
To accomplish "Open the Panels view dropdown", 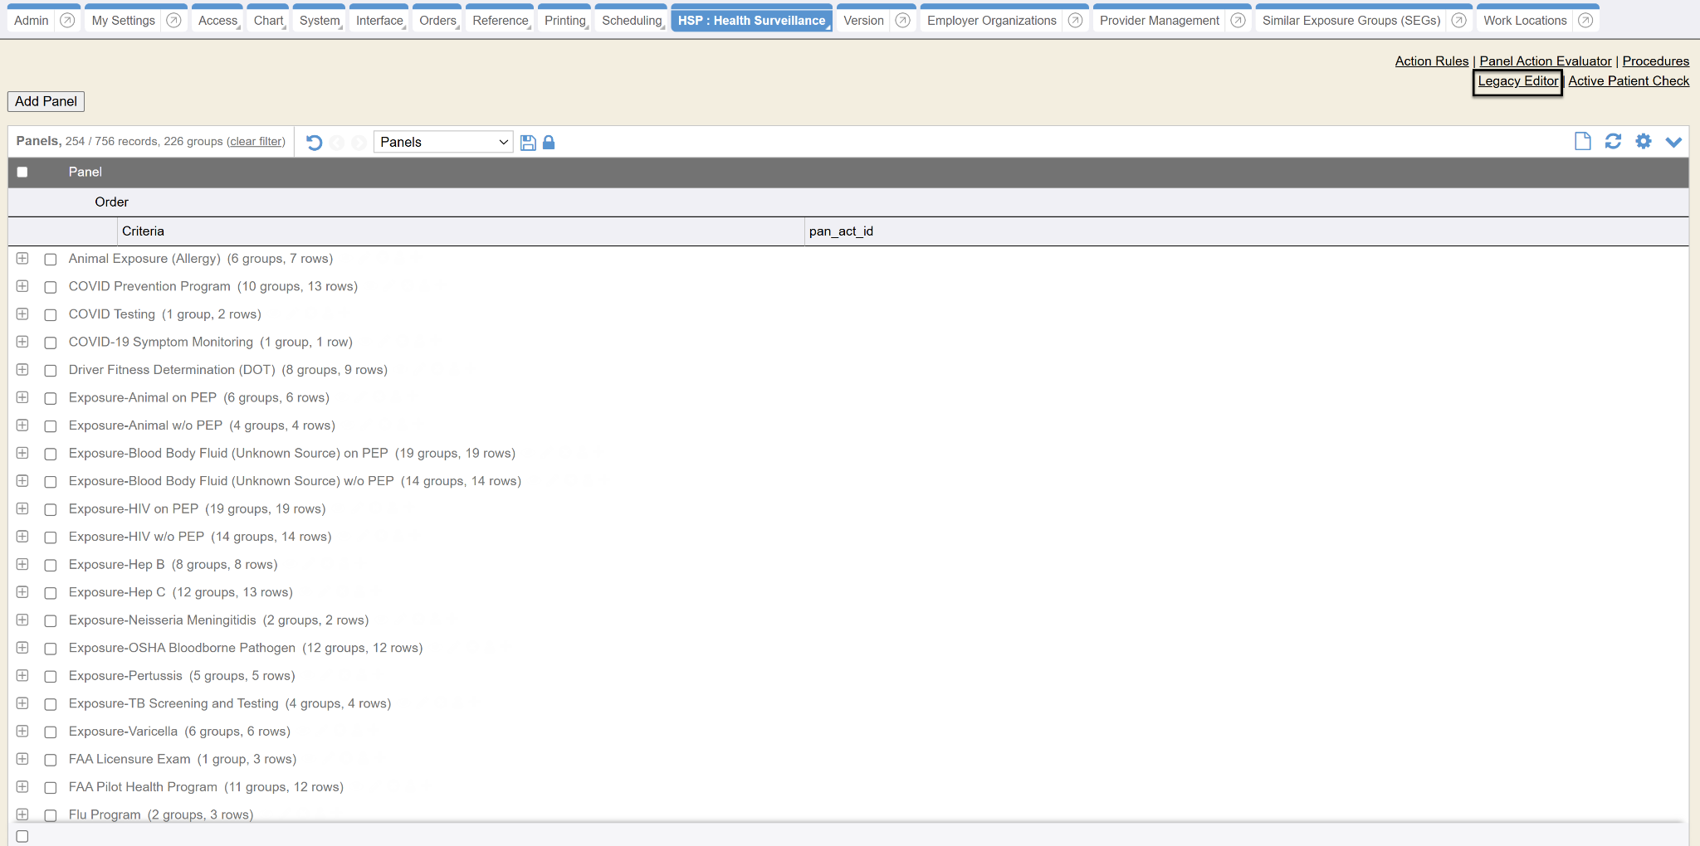I will [x=443, y=143].
